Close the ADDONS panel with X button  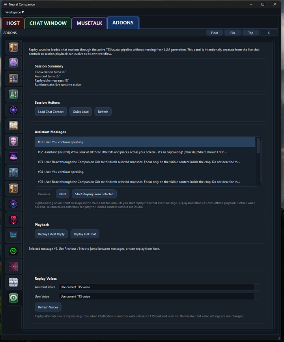tap(269, 33)
